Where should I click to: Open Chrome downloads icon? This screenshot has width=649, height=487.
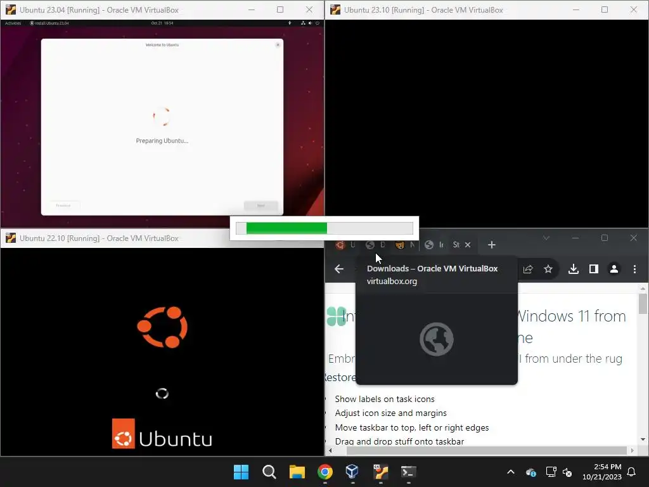(x=573, y=269)
